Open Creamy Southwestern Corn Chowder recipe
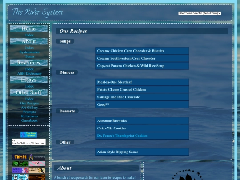 coord(142,58)
